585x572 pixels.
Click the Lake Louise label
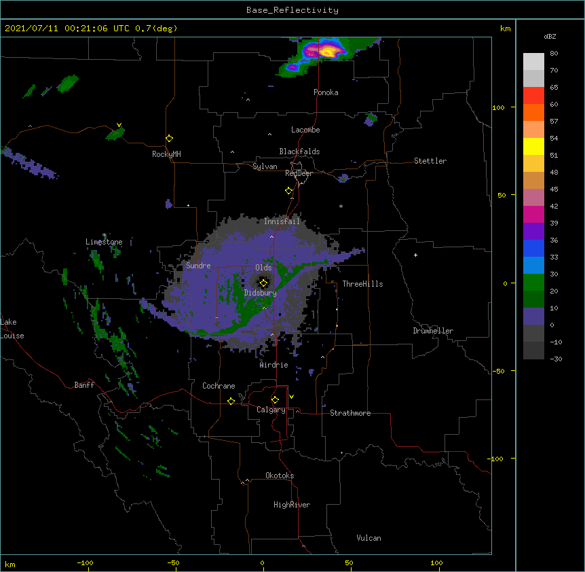[x=12, y=329]
